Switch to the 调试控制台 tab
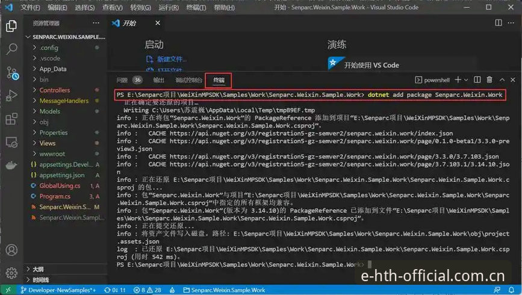 click(x=189, y=80)
